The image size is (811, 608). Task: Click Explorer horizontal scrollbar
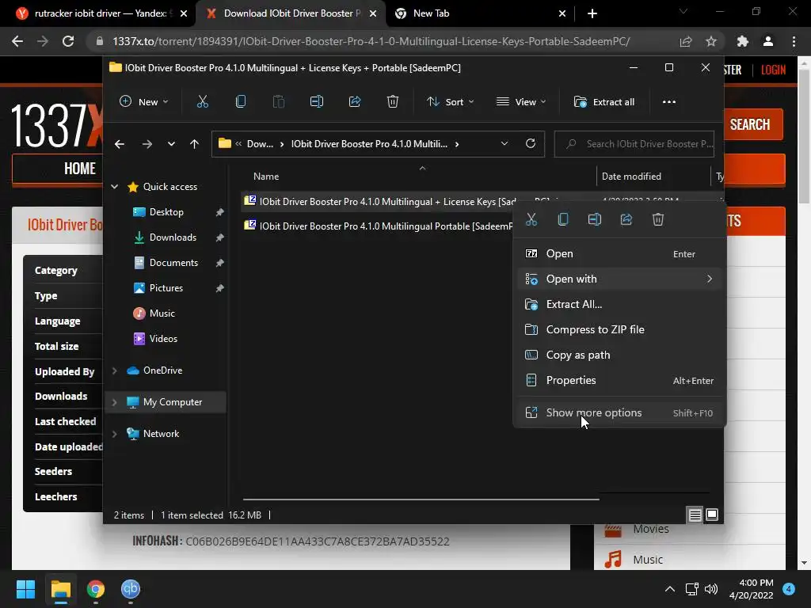pos(421,500)
